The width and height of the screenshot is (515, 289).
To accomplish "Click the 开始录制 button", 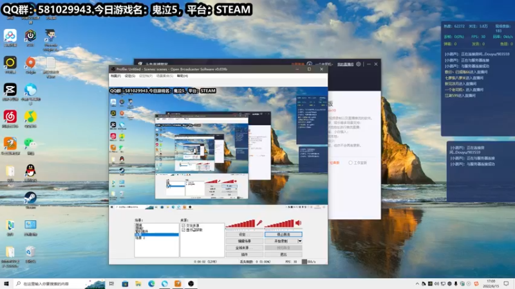I will tap(281, 241).
